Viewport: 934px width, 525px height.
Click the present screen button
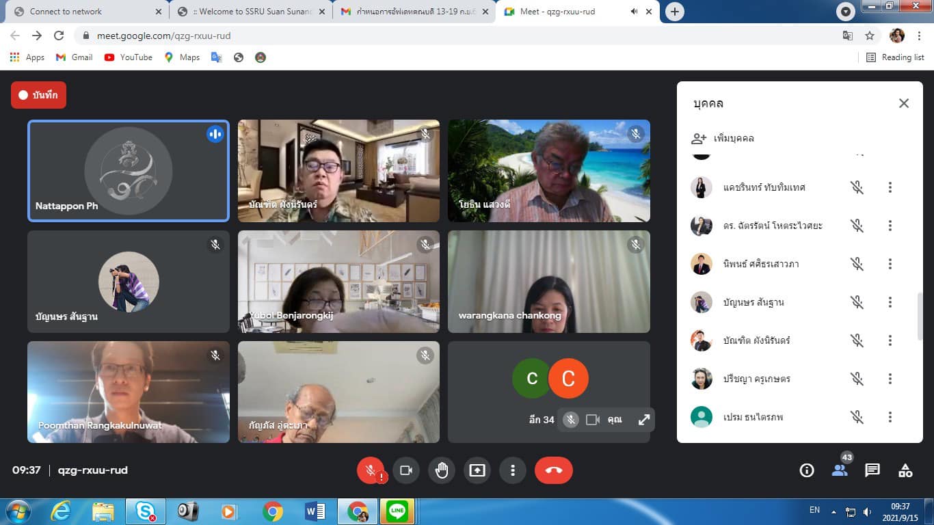coord(477,470)
